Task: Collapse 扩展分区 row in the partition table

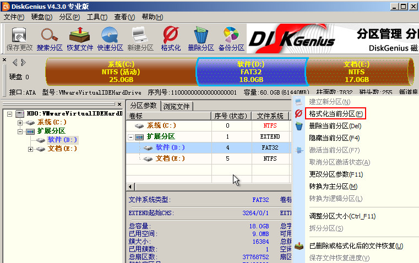Action: [130, 137]
